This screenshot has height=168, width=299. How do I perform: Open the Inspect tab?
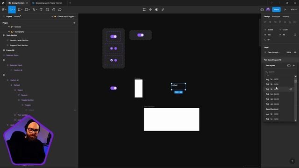click(285, 17)
